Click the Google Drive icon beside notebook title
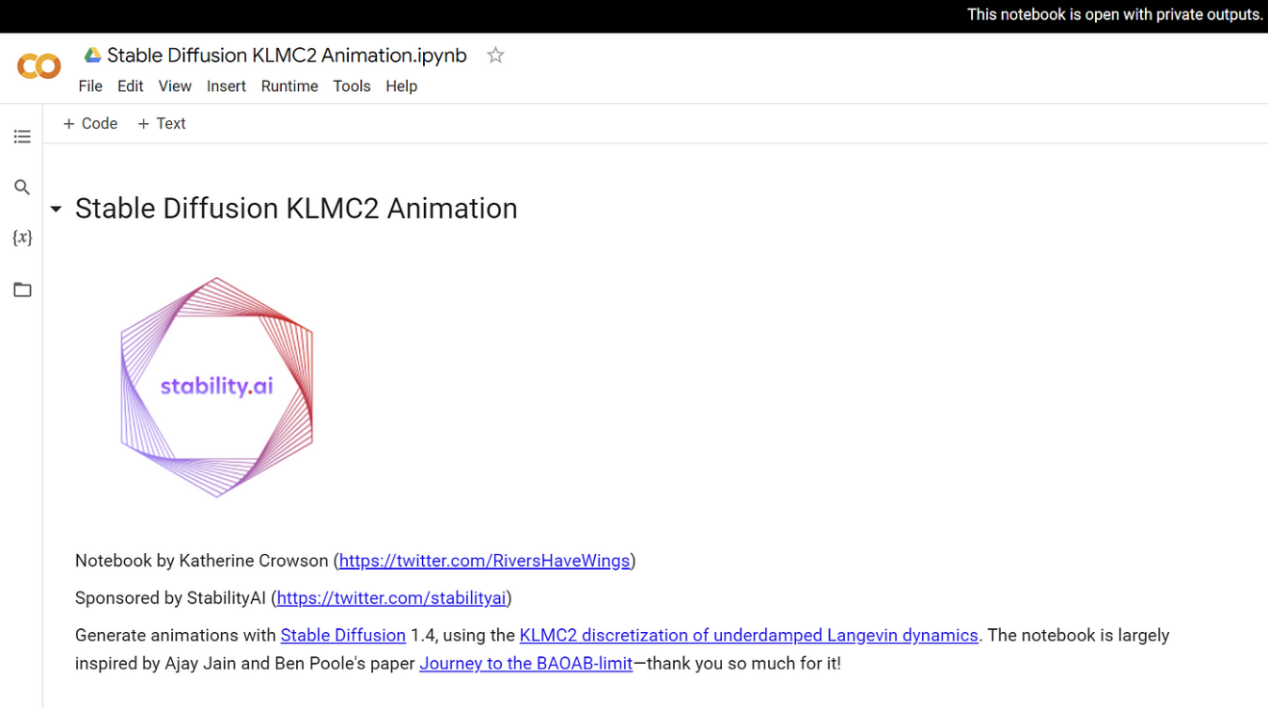Viewport: 1268px width, 708px height. click(92, 55)
